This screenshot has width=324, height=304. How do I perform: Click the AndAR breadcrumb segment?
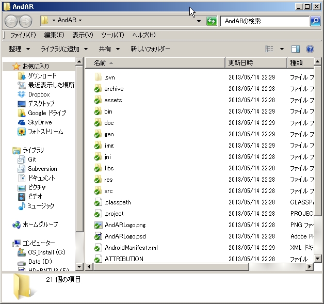[x=67, y=20]
